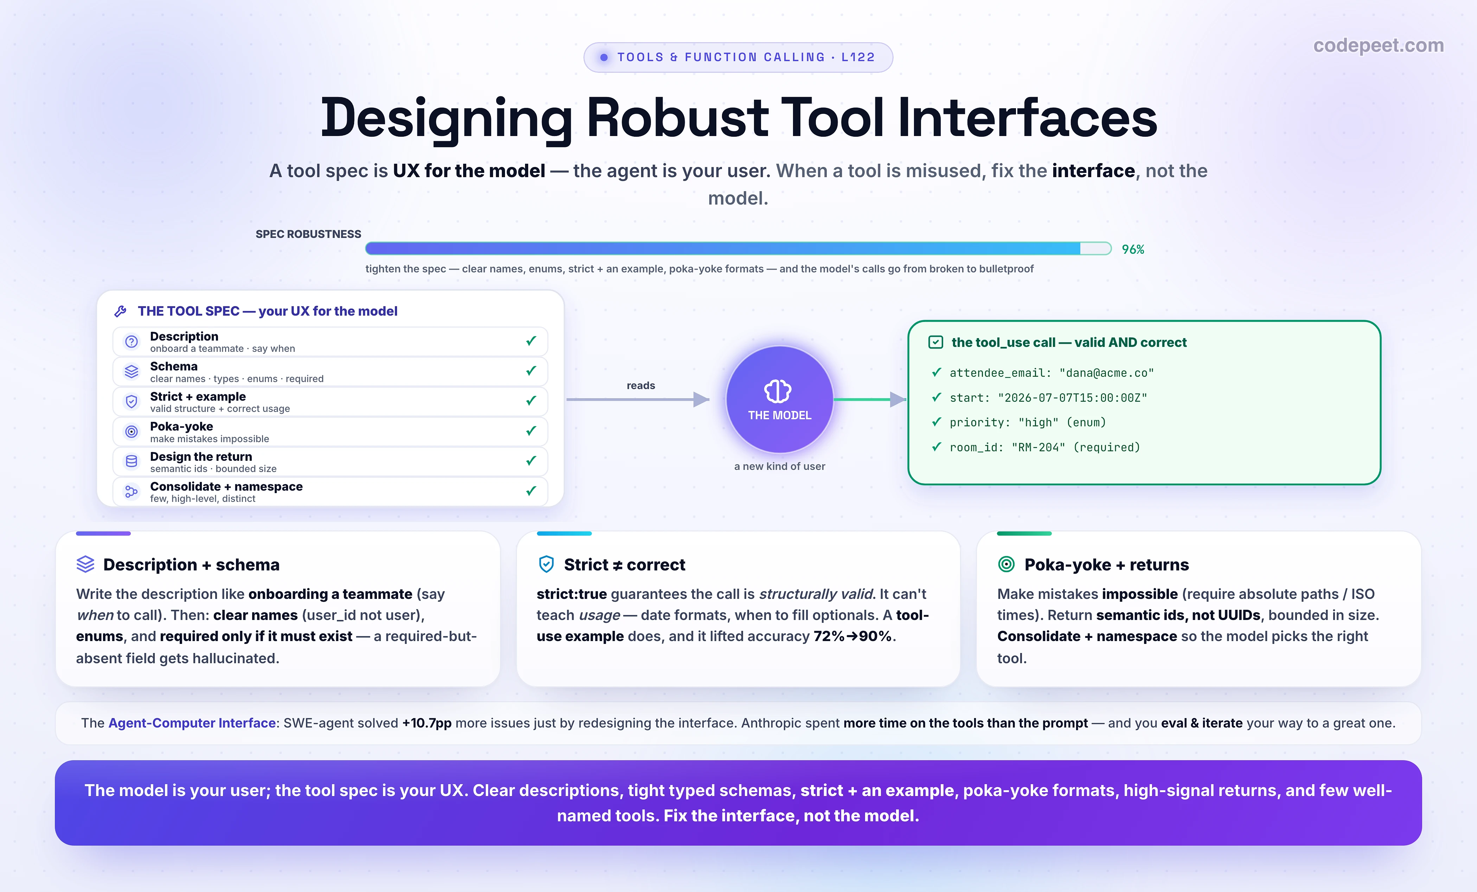
Task: Click the layers icon of Description + schema card
Action: click(86, 564)
